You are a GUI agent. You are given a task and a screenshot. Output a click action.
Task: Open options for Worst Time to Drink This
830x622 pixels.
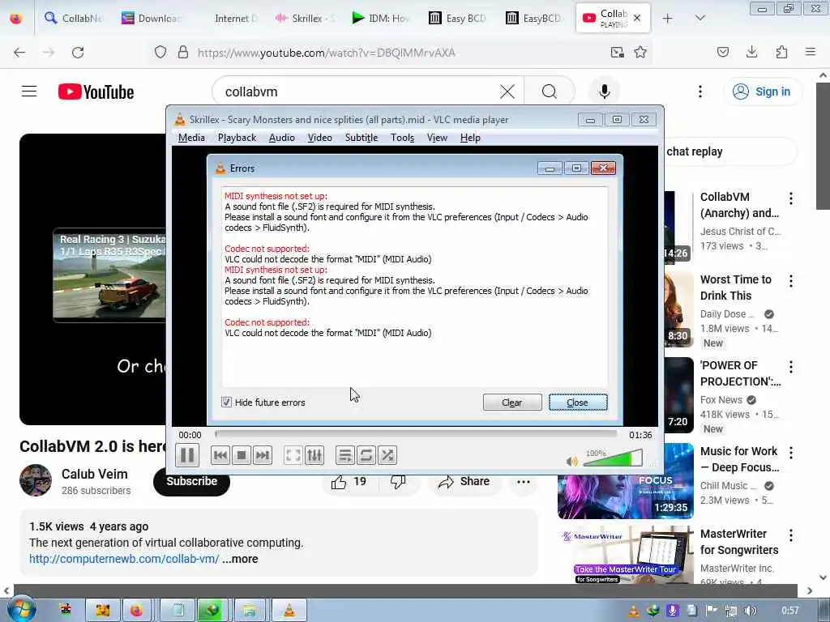click(x=791, y=281)
